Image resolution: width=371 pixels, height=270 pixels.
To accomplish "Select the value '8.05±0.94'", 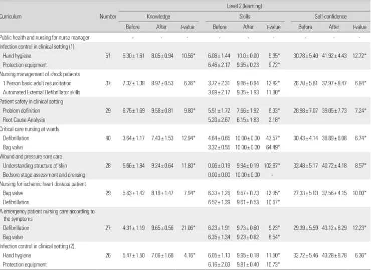I will click(x=162, y=56).
